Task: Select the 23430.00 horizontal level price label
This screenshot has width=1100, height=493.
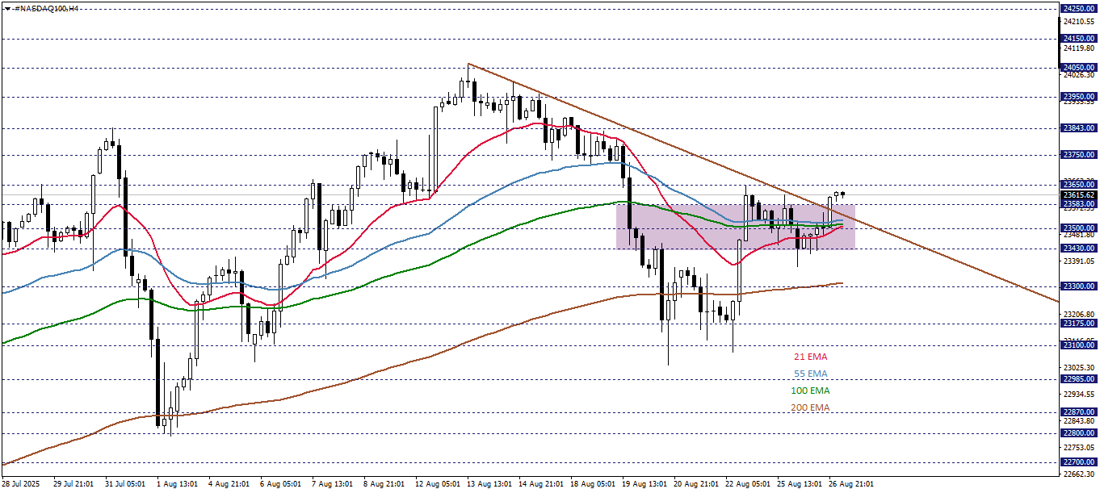Action: tap(1079, 249)
